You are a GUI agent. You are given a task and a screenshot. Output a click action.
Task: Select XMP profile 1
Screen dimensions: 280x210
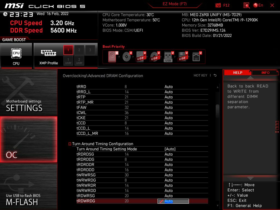click(68, 50)
